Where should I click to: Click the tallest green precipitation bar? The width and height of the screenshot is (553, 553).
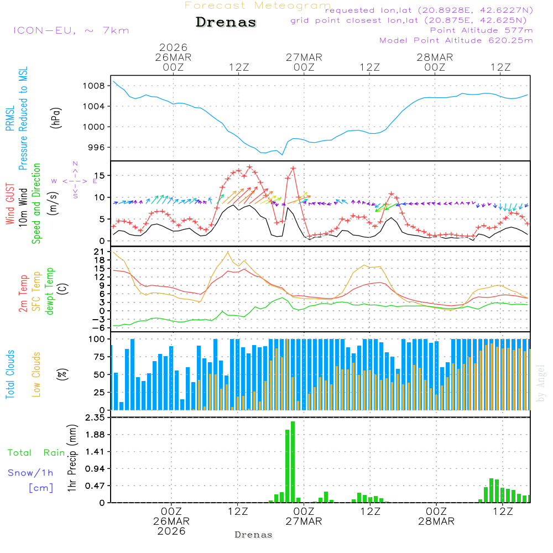[x=293, y=461]
